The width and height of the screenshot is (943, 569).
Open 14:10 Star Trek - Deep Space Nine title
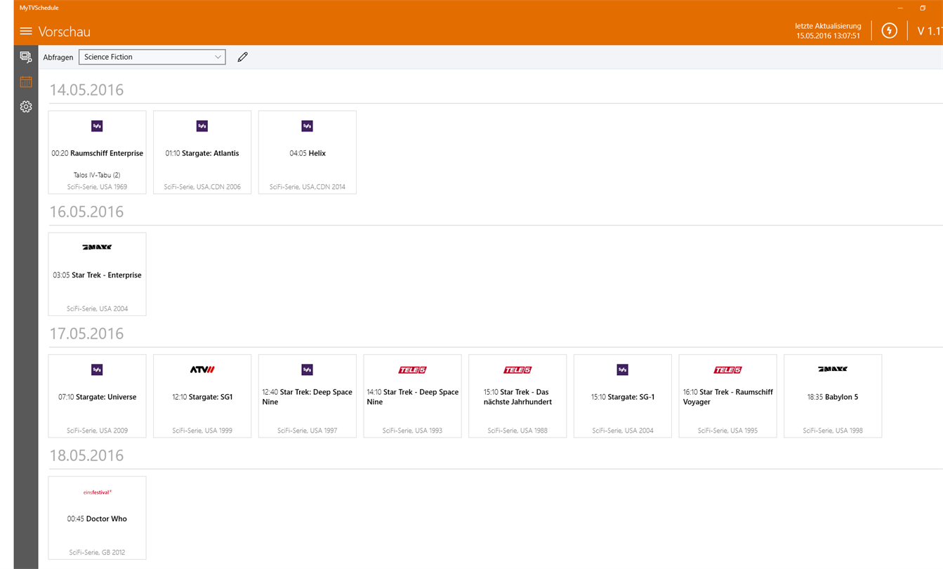click(412, 397)
